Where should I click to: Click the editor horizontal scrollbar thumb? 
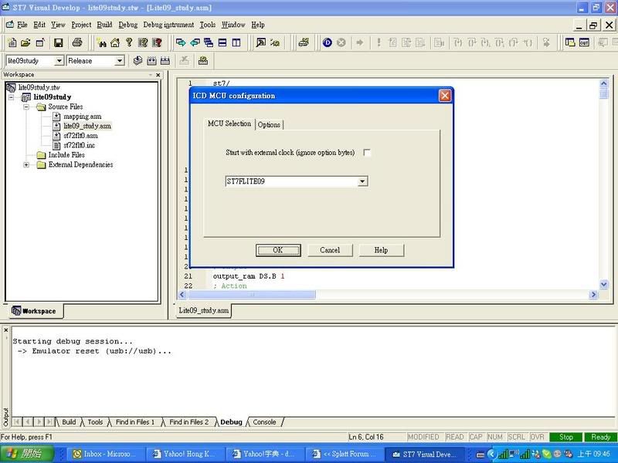pyautogui.click(x=252, y=295)
